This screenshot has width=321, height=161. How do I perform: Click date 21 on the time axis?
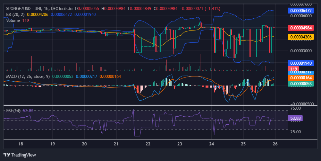pos(116,144)
